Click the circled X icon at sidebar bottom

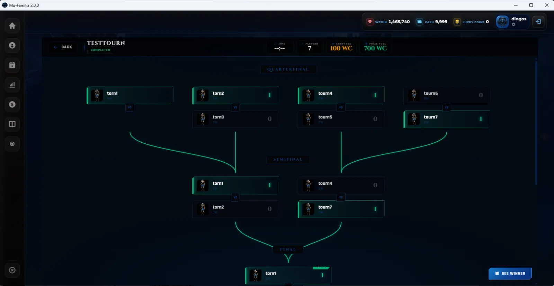tap(12, 270)
